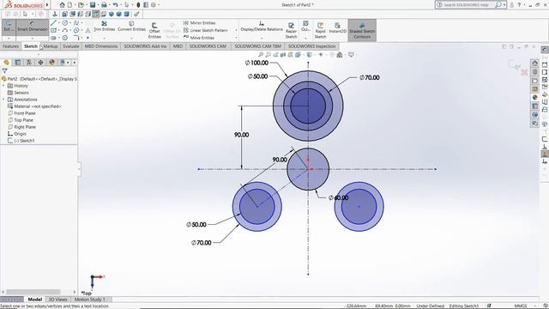Select the Line sketch tool
The height and width of the screenshot is (309, 549).
point(53,23)
